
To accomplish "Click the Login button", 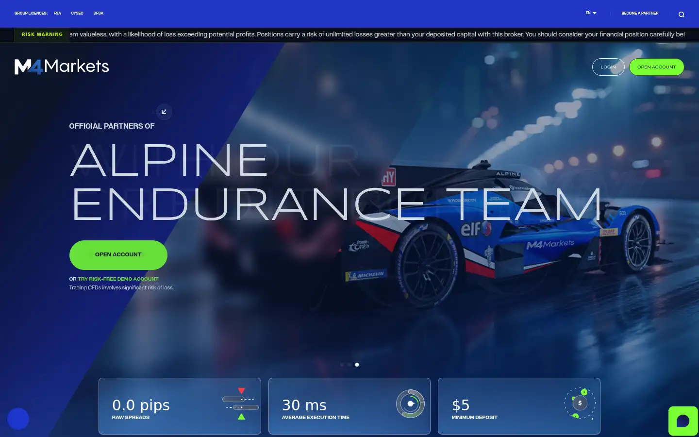I will click(608, 67).
